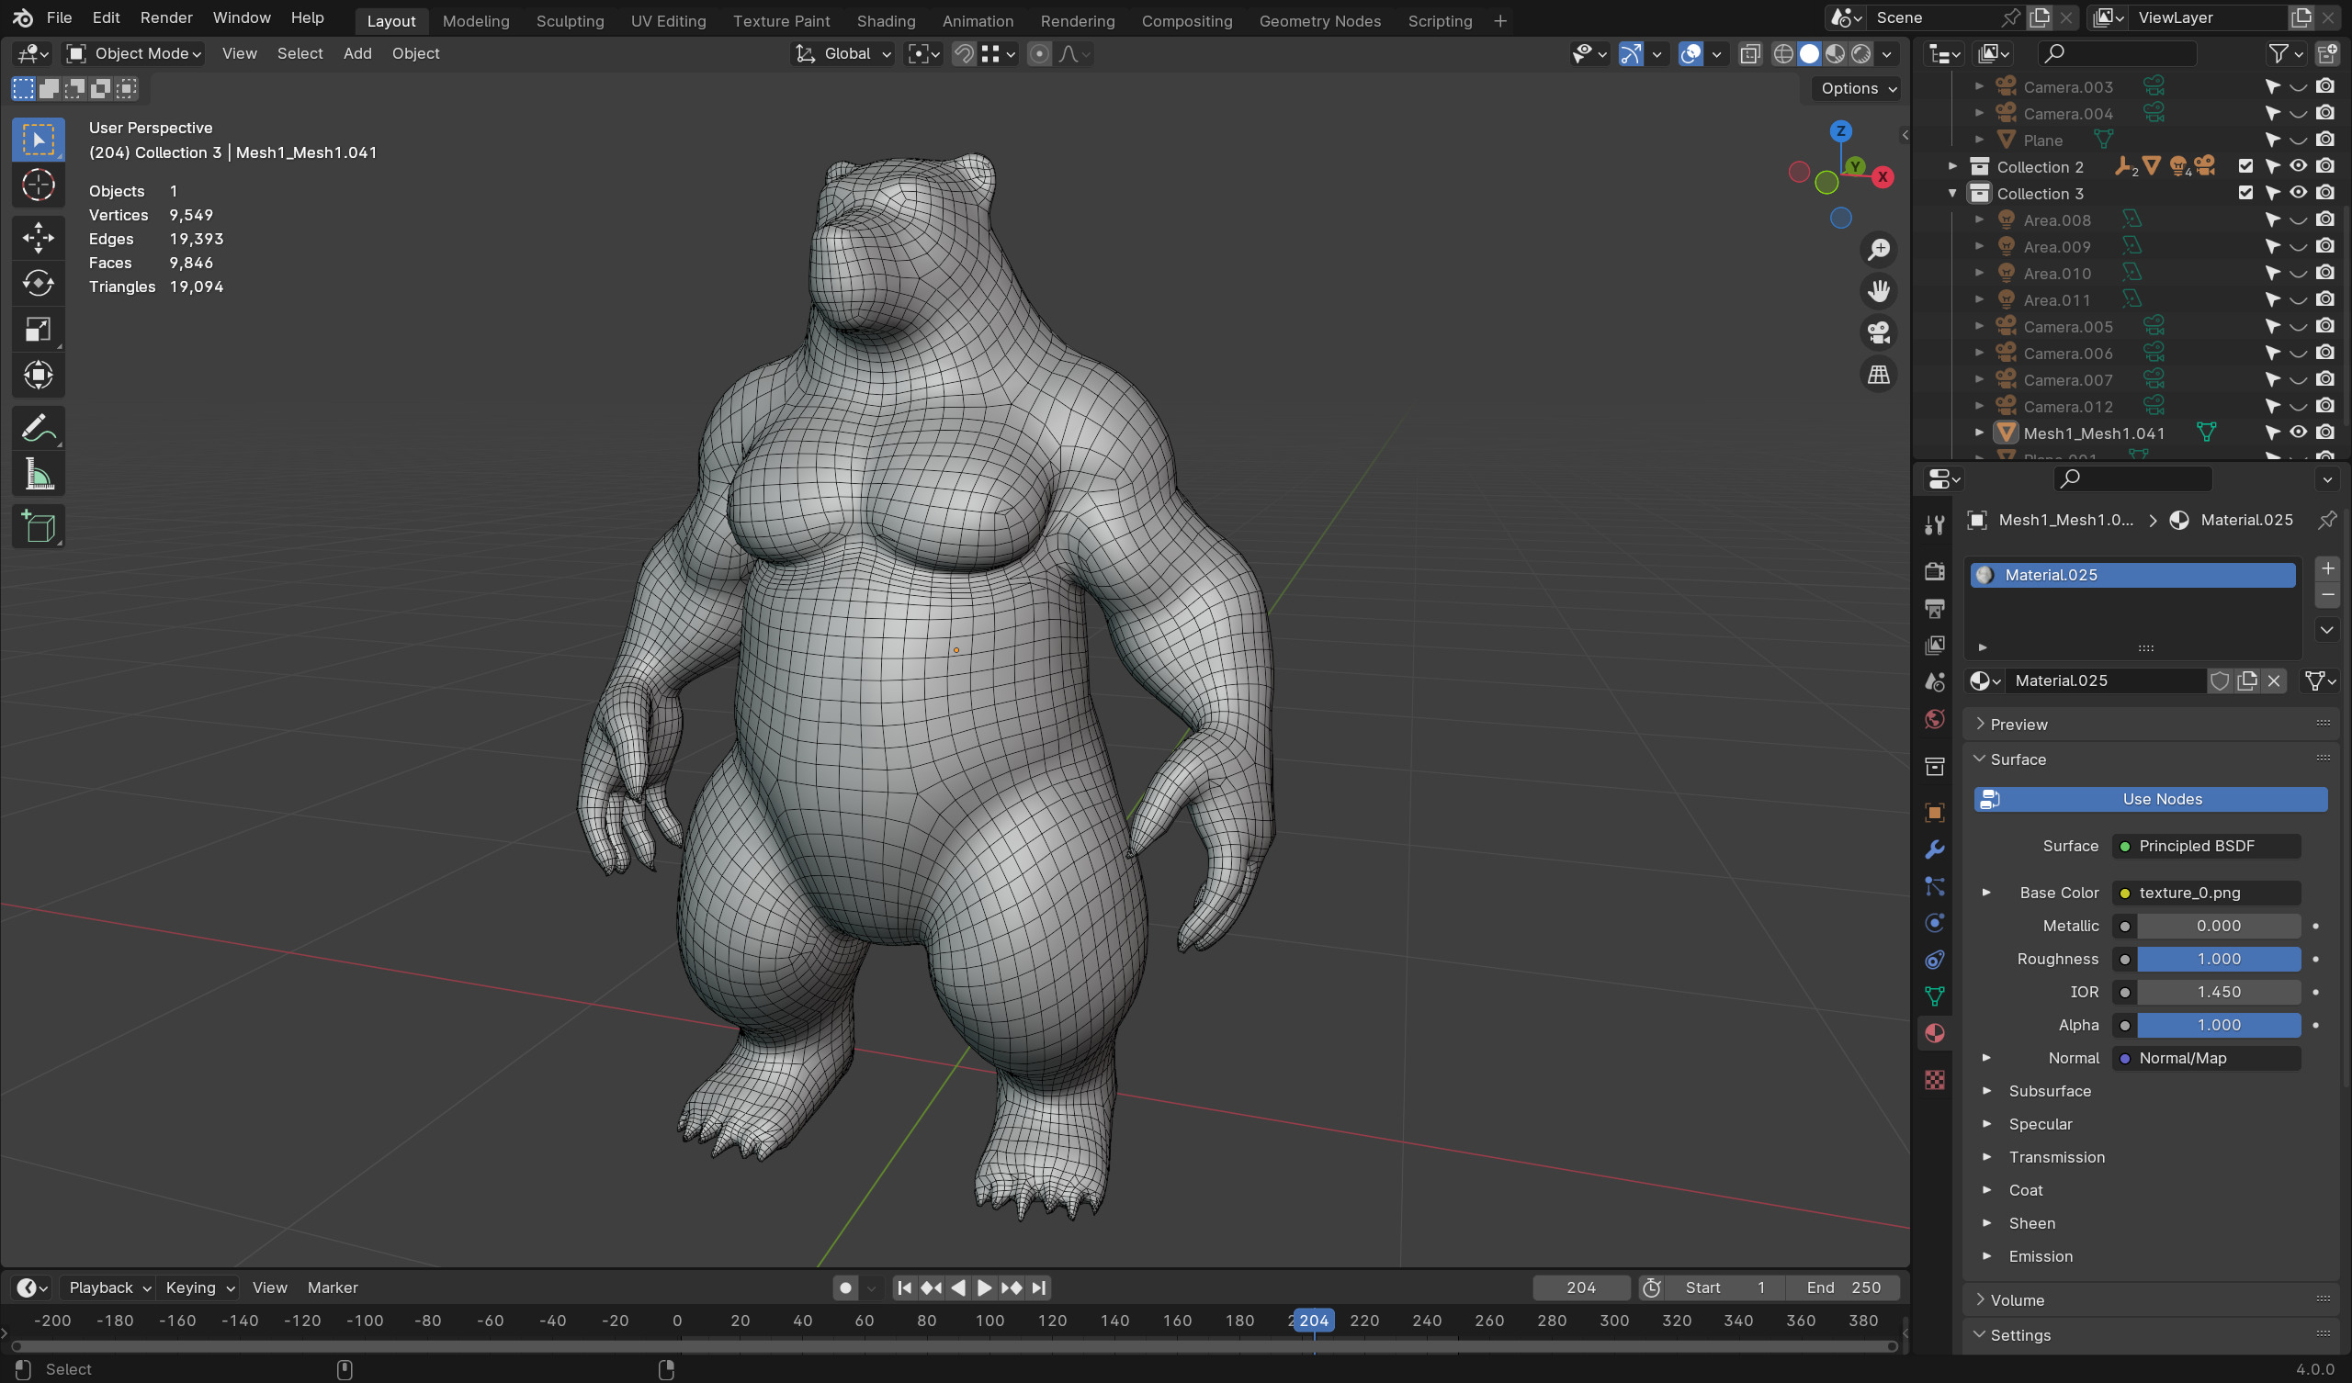The image size is (2352, 1383).
Task: Open the Playback dropdown in timeline
Action: tap(109, 1287)
